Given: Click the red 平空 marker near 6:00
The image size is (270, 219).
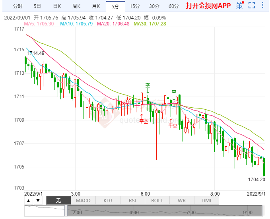Looking at the screenshot, I should point(144,122).
